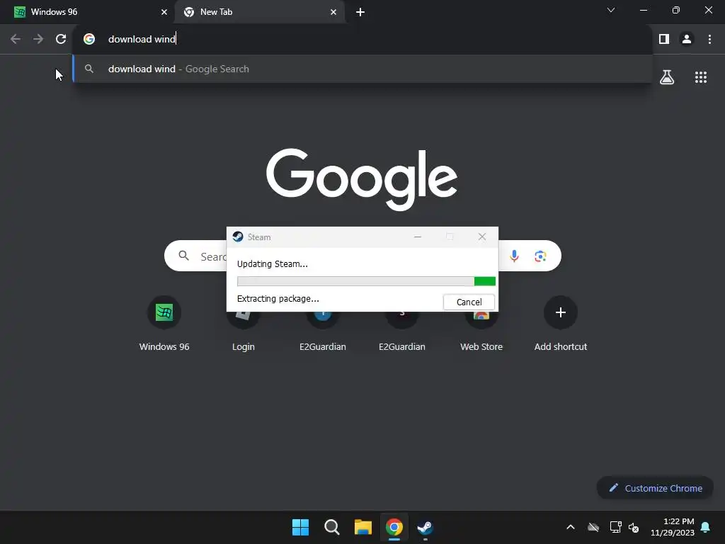Click the first E2Guardian shortcut label
This screenshot has height=544, width=725.
pos(323,346)
